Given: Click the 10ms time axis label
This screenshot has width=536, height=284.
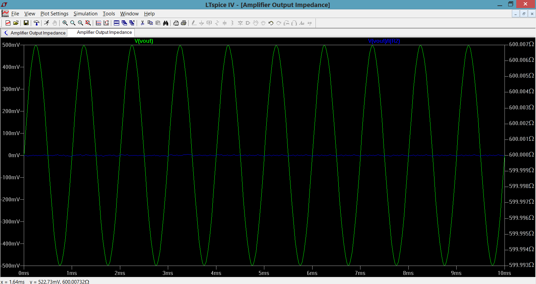Looking at the screenshot, I should 504,273.
